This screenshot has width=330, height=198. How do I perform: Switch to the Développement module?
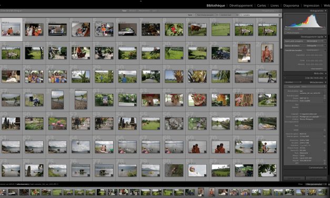(241, 5)
